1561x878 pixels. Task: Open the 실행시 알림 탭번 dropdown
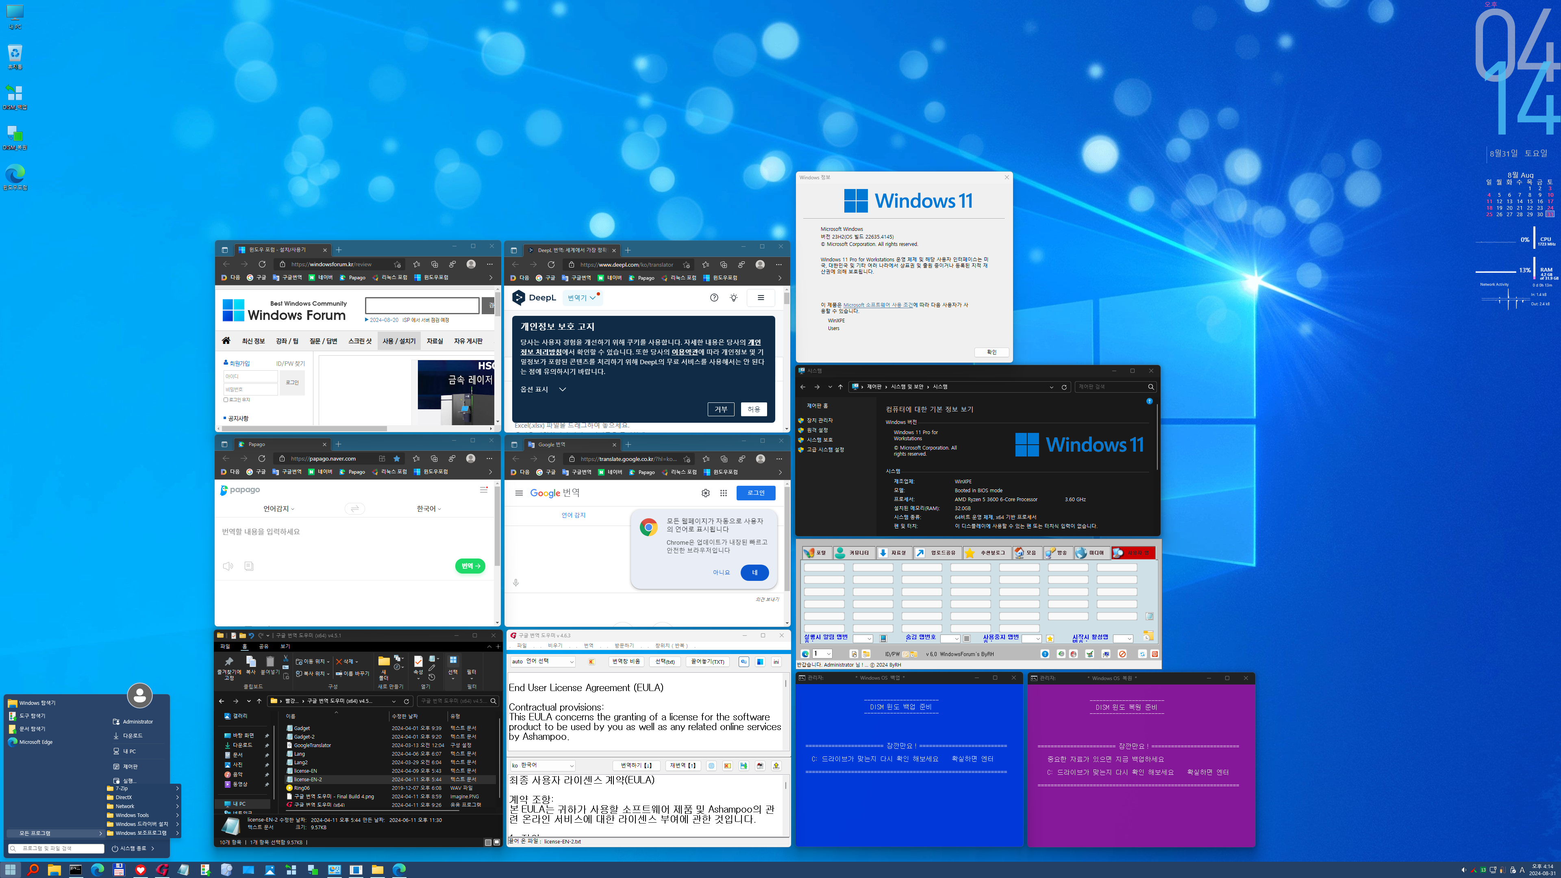pyautogui.click(x=862, y=639)
